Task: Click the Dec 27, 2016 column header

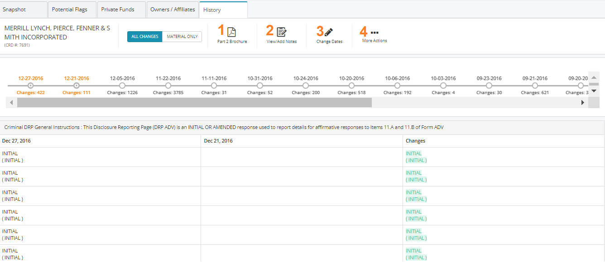Action: [x=101, y=141]
